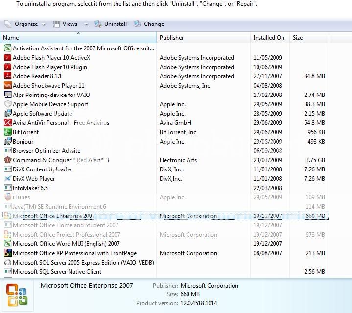Viewport: 352px width, 313px height.
Task: Click the 06/09/2008 install date
Action: coord(267,151)
